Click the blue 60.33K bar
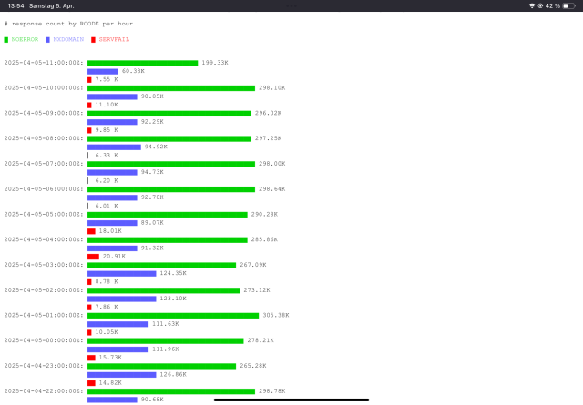This screenshot has height=405, width=583. (x=103, y=71)
